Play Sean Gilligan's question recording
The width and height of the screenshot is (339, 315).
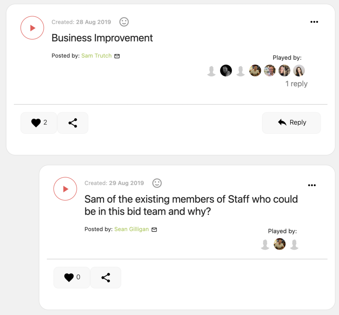pos(65,189)
